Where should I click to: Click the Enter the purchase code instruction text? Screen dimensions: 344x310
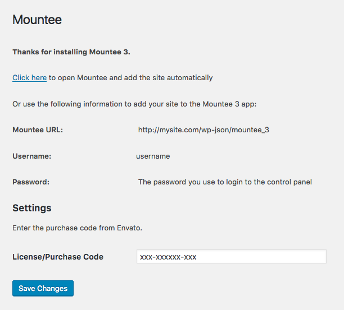(x=77, y=228)
